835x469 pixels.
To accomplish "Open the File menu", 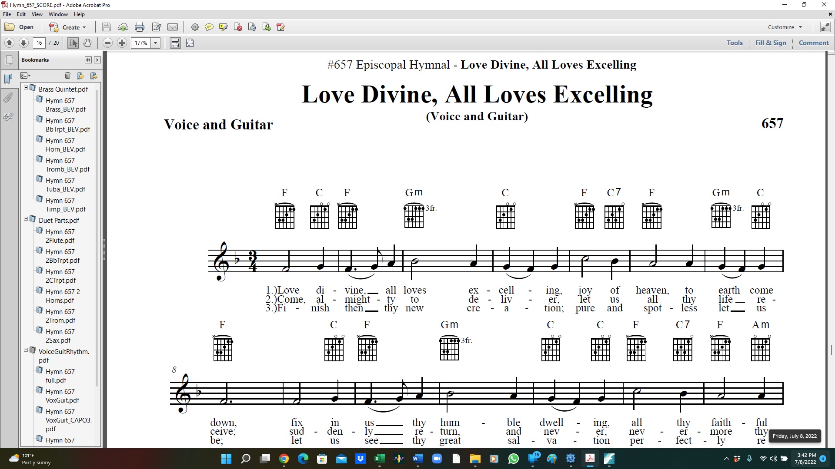I will click(7, 14).
